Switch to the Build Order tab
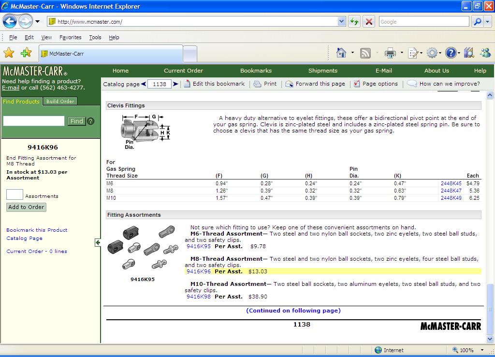 (x=60, y=102)
